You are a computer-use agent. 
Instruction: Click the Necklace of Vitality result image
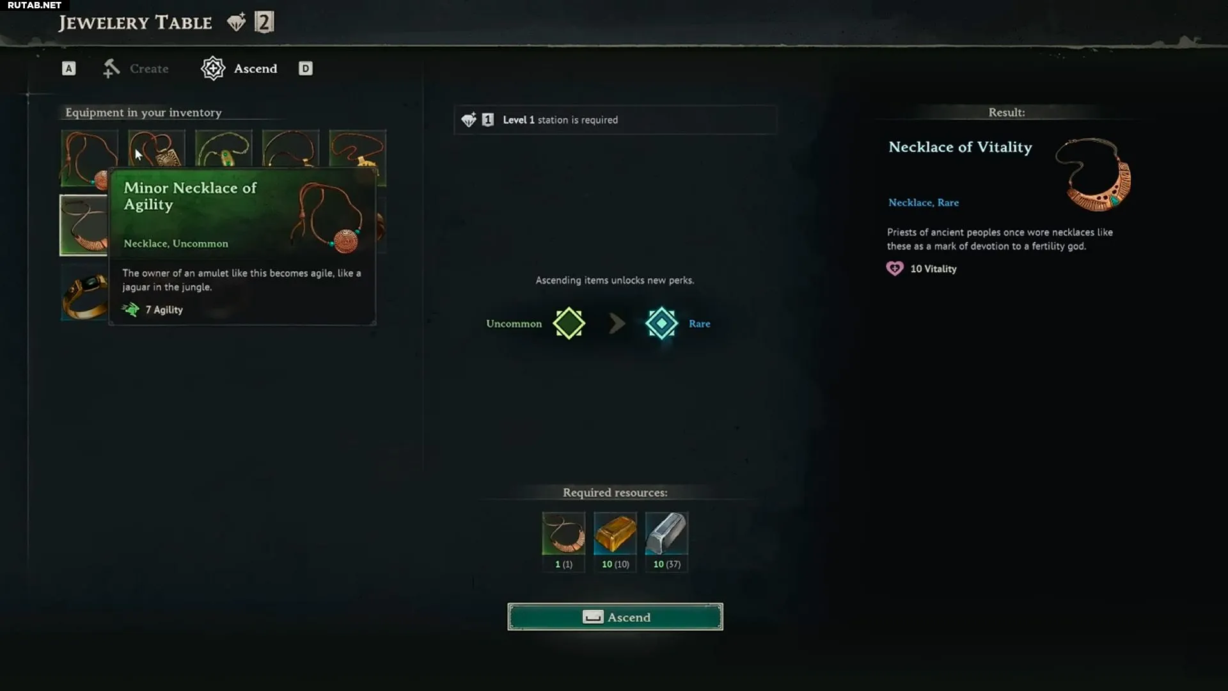pyautogui.click(x=1093, y=175)
